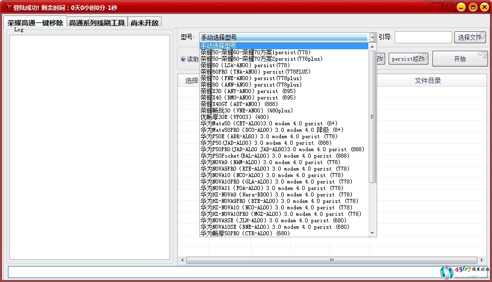Select 荣耀60PRO (TNA-AN00) persist(778PLUS)
Screen dimensions: 492x282
tap(284, 72)
